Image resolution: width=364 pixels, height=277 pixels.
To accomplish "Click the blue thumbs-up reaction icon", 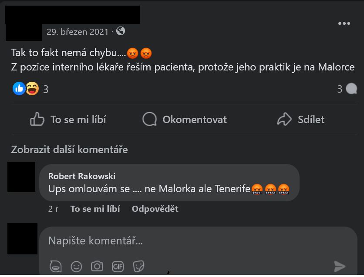I will (x=19, y=89).
